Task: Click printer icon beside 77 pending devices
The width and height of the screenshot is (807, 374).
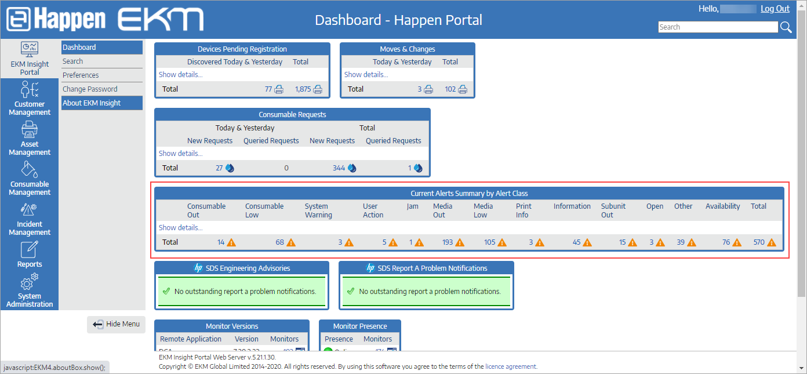Action: pos(279,89)
